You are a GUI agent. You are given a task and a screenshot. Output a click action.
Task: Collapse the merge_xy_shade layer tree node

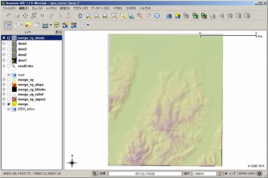(x=4, y=38)
